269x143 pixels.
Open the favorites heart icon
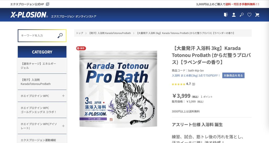click(249, 15)
